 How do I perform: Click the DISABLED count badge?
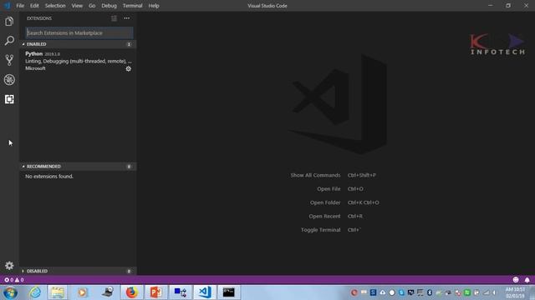(129, 271)
